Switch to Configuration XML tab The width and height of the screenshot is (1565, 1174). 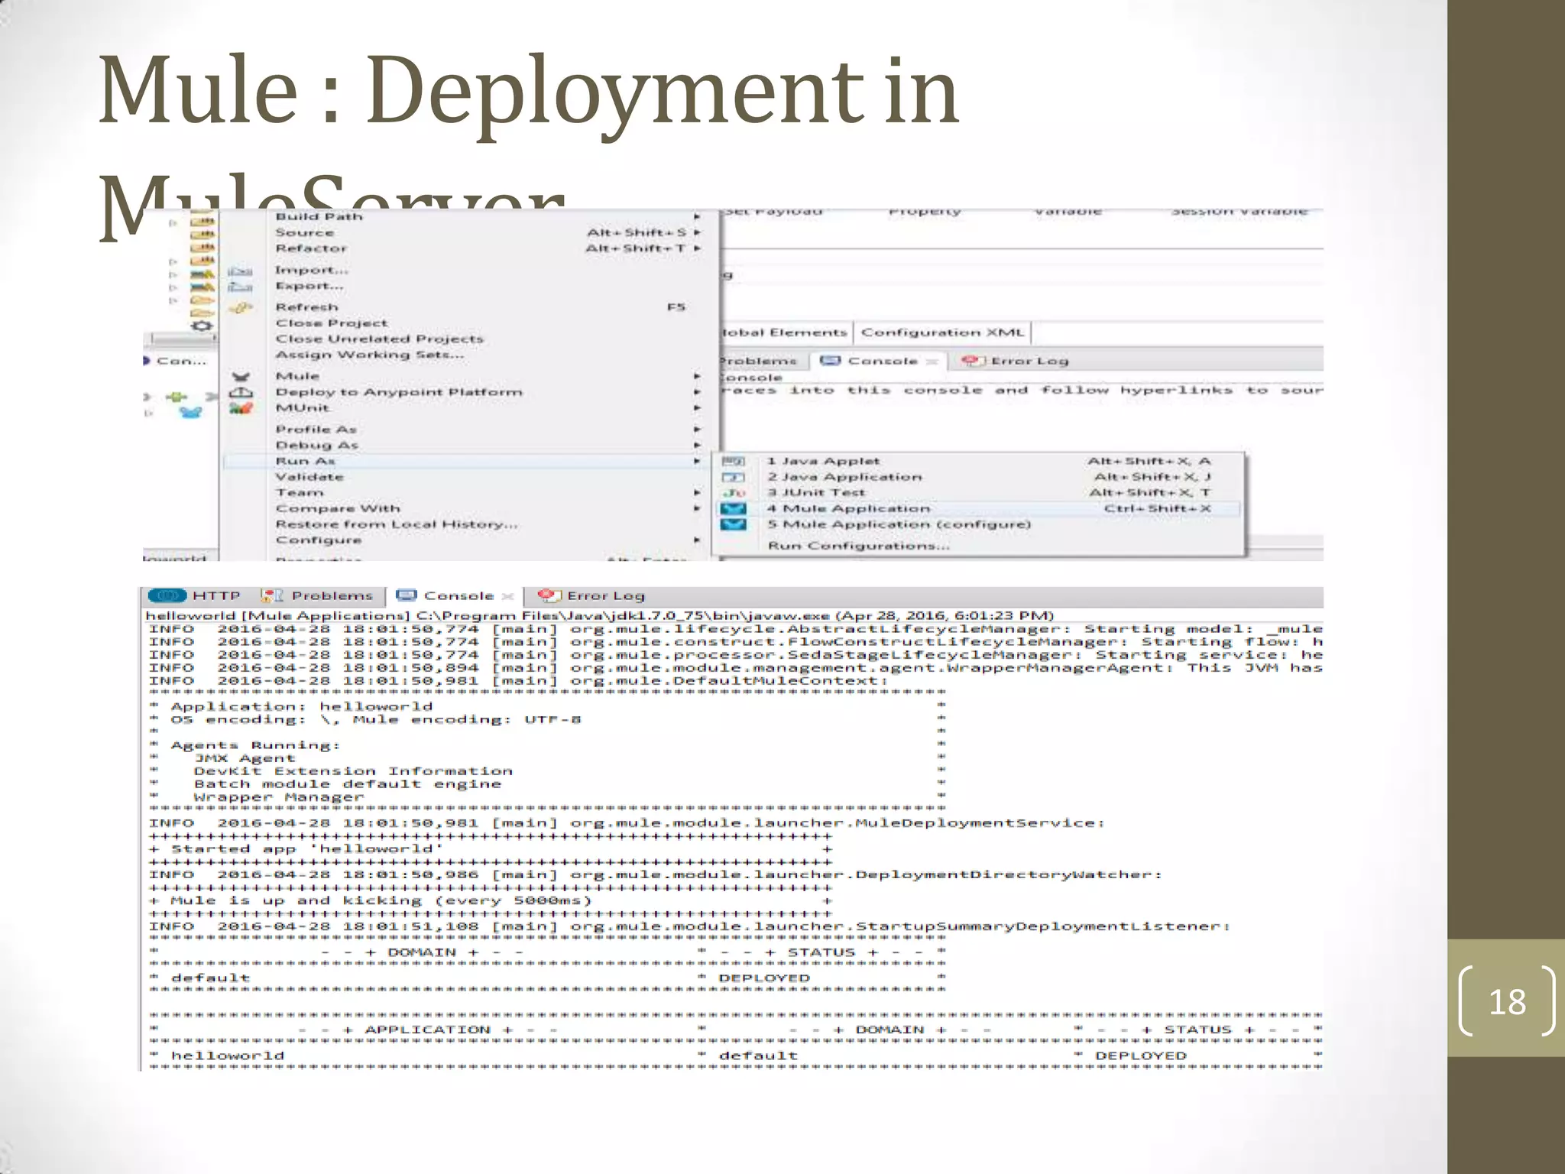(x=943, y=332)
